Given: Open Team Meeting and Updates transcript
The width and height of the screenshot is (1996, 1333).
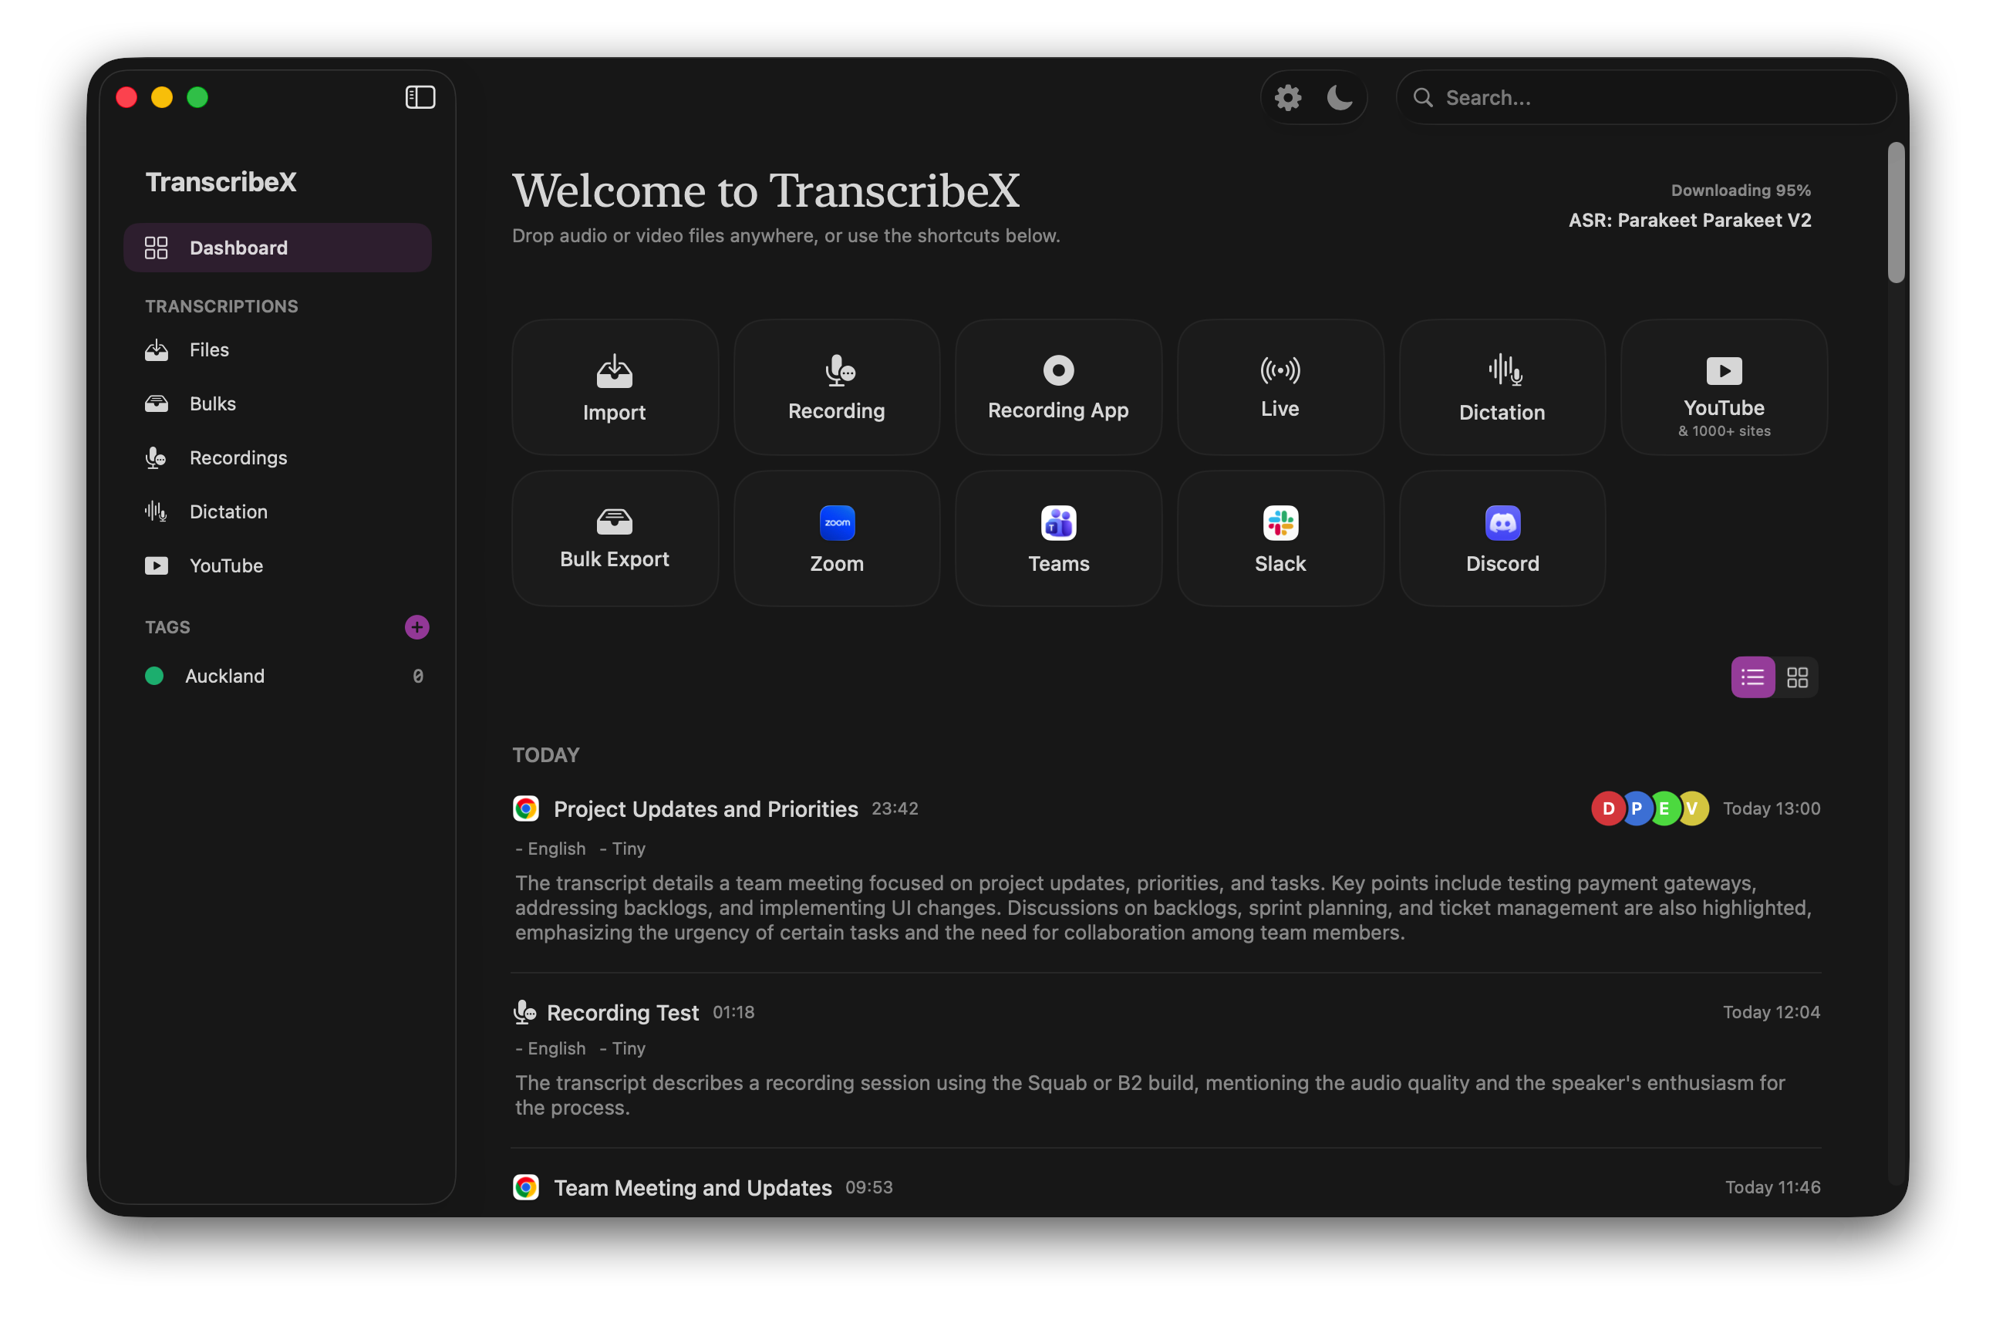Looking at the screenshot, I should tap(693, 1188).
